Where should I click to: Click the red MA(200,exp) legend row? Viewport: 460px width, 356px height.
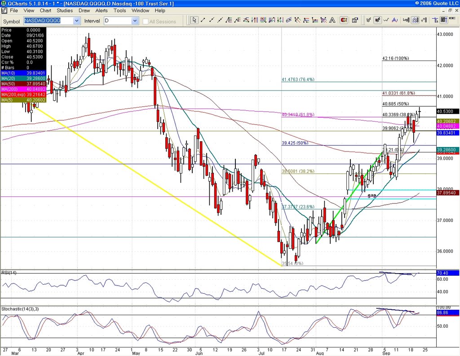point(23,95)
